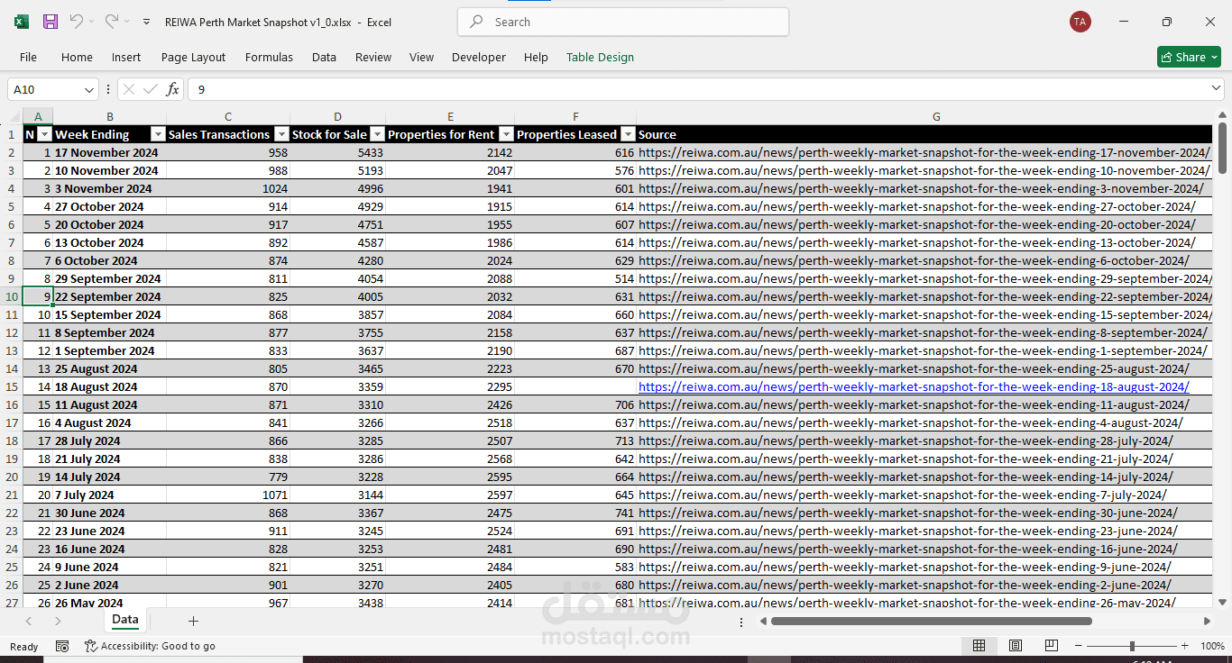Click sales value 1071 for 7 July
Image resolution: width=1232 pixels, height=663 pixels.
tap(228, 495)
